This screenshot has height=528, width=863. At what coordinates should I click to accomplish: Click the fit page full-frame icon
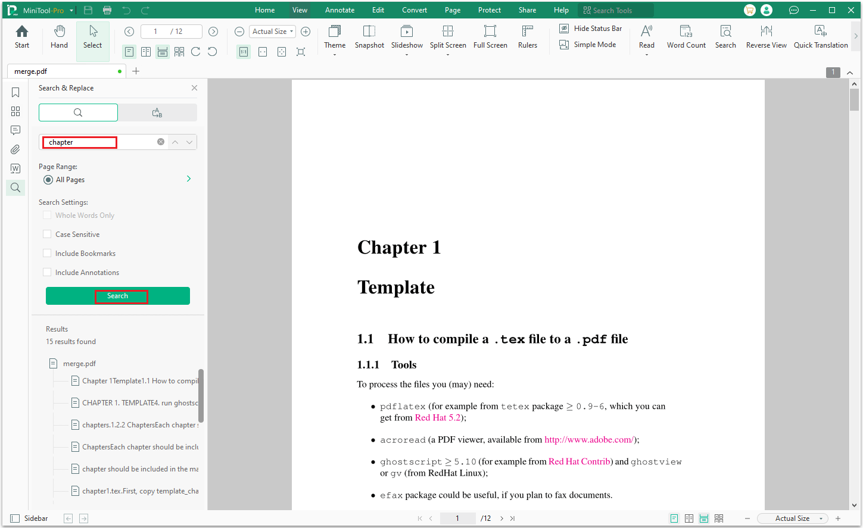pos(301,52)
